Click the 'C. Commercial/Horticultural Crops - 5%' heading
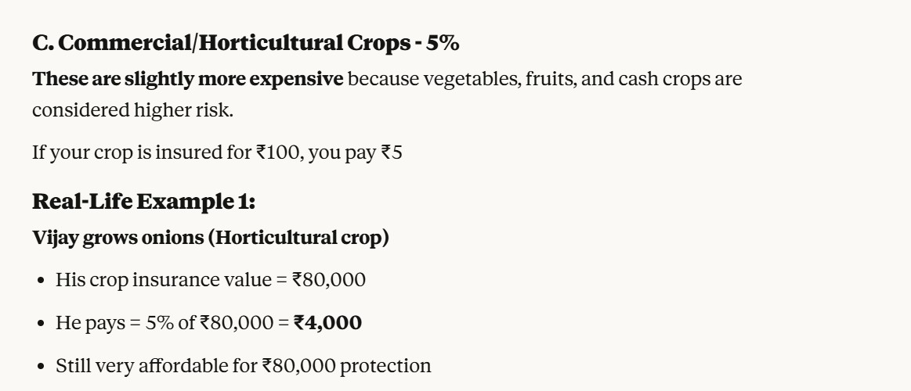The image size is (911, 391). tap(245, 44)
